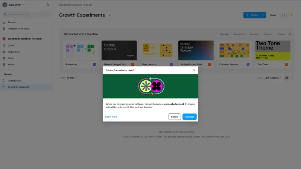301x169 pixels.
Task: Click the FigJam icon beside Customer journey
Action: coord(248,64)
